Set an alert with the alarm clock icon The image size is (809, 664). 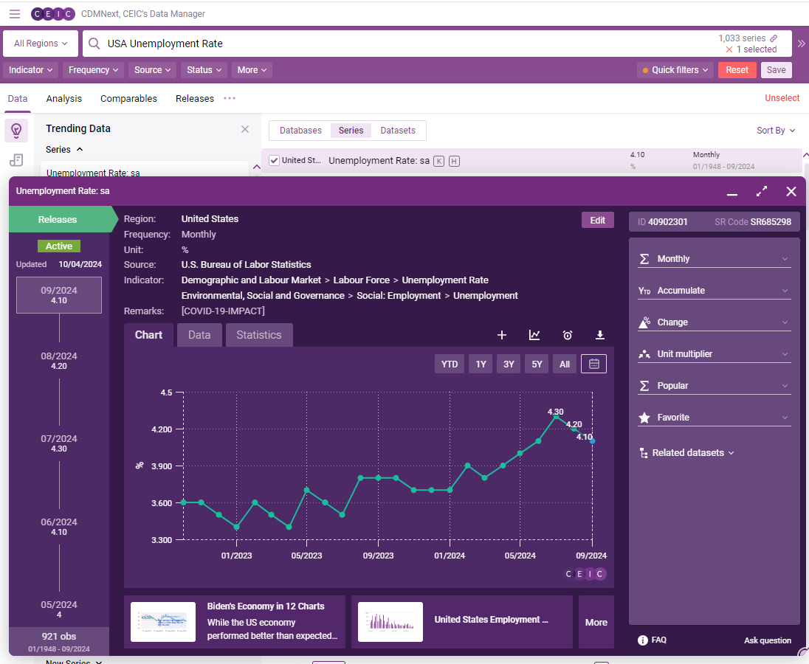tap(568, 335)
